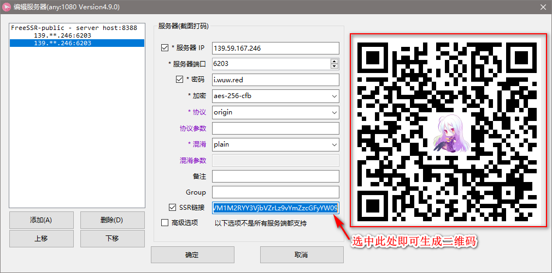Click the Group input field

275,192
